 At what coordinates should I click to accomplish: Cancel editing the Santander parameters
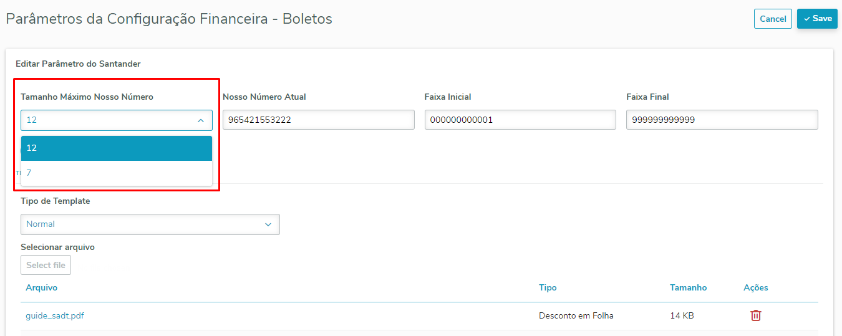tap(773, 19)
